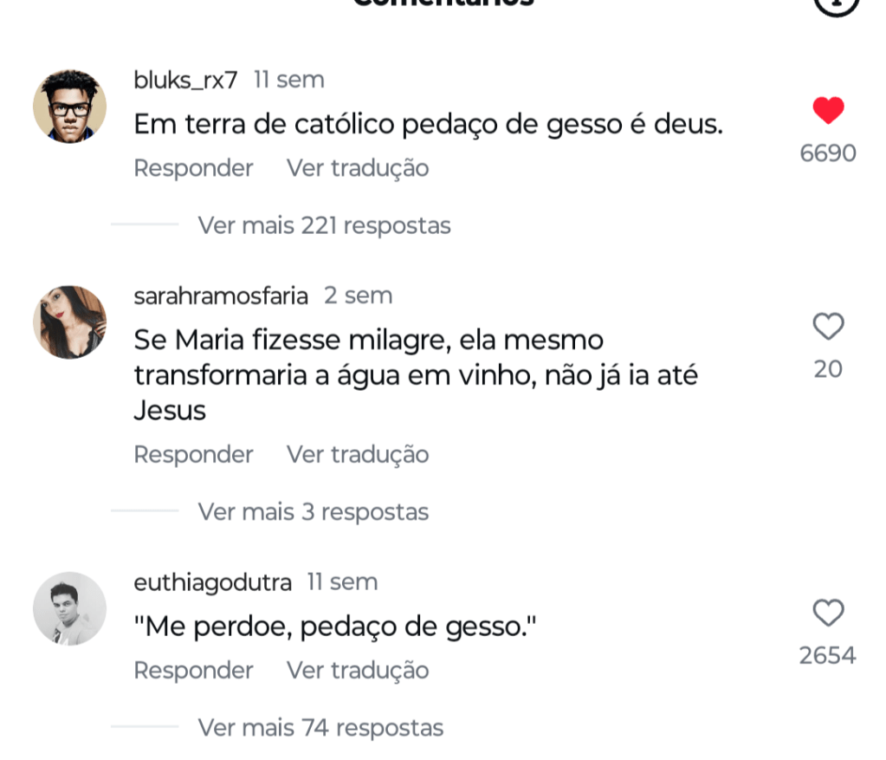886x760 pixels.
Task: Expand 'Ver mais 221 respostas'
Action: pyautogui.click(x=324, y=226)
